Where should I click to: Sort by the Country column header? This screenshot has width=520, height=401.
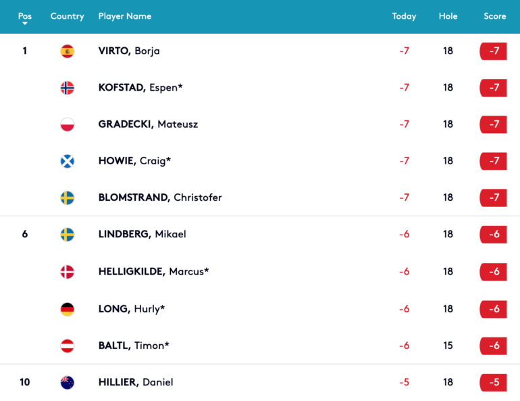(67, 16)
